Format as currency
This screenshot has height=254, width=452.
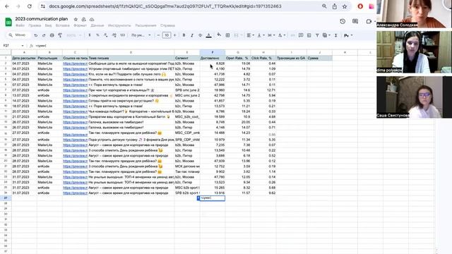(x=90, y=35)
